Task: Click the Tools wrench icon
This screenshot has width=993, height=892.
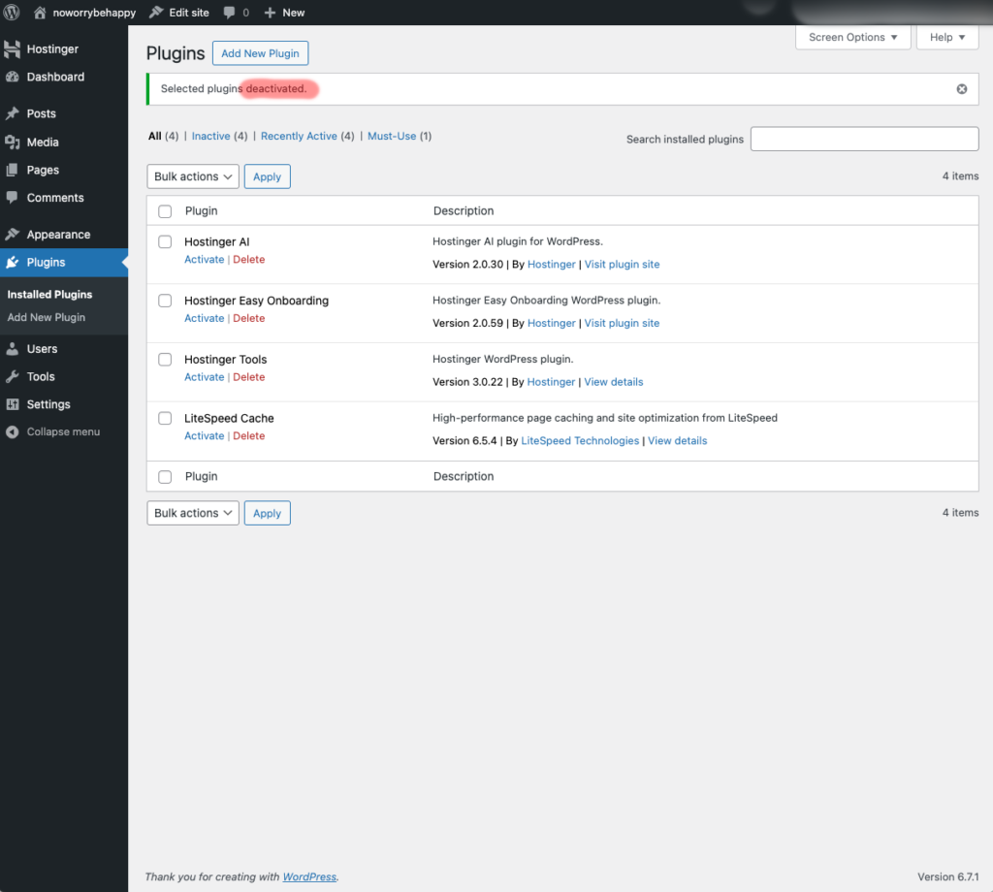Action: [x=12, y=376]
